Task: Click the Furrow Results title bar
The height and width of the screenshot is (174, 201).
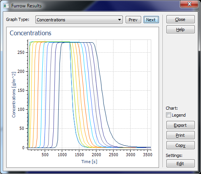Action: (x=91, y=6)
